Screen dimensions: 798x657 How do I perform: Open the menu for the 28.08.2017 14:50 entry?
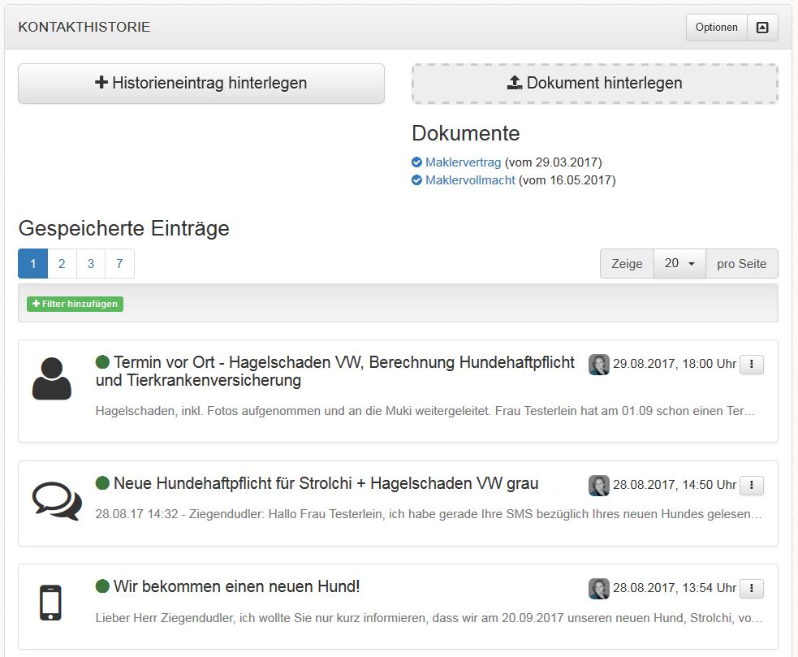tap(752, 485)
